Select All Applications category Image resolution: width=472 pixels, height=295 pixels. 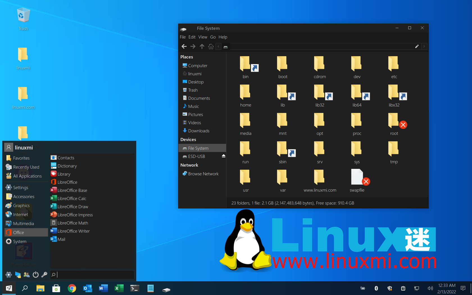pyautogui.click(x=26, y=176)
